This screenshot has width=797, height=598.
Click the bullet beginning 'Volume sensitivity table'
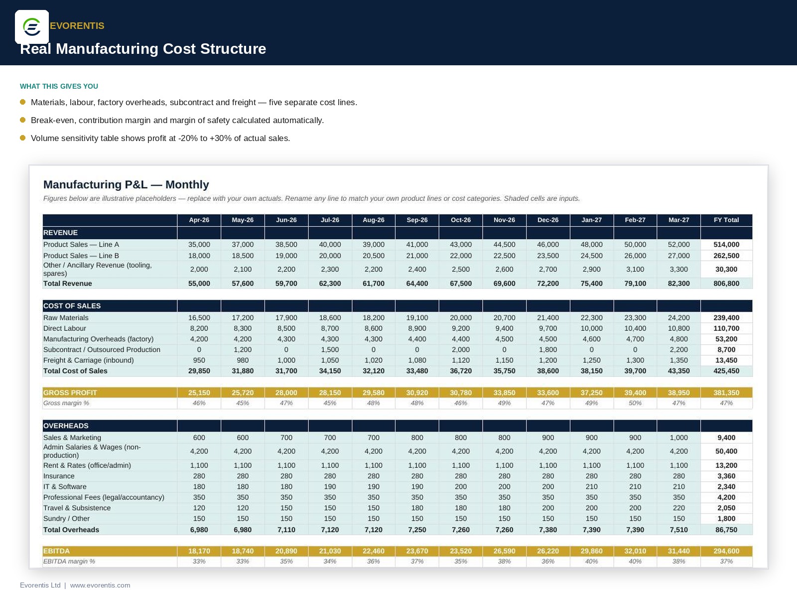[160, 138]
